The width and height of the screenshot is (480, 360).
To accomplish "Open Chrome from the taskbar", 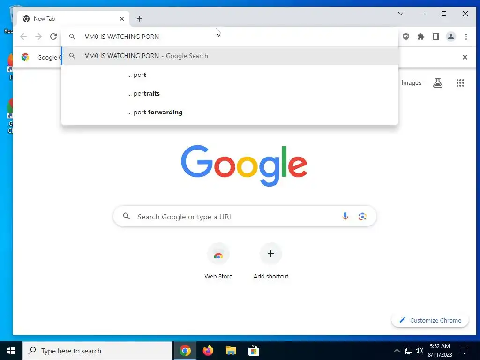I will pyautogui.click(x=185, y=351).
